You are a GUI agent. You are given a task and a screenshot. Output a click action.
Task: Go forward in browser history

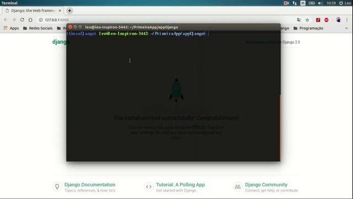click(x=14, y=20)
